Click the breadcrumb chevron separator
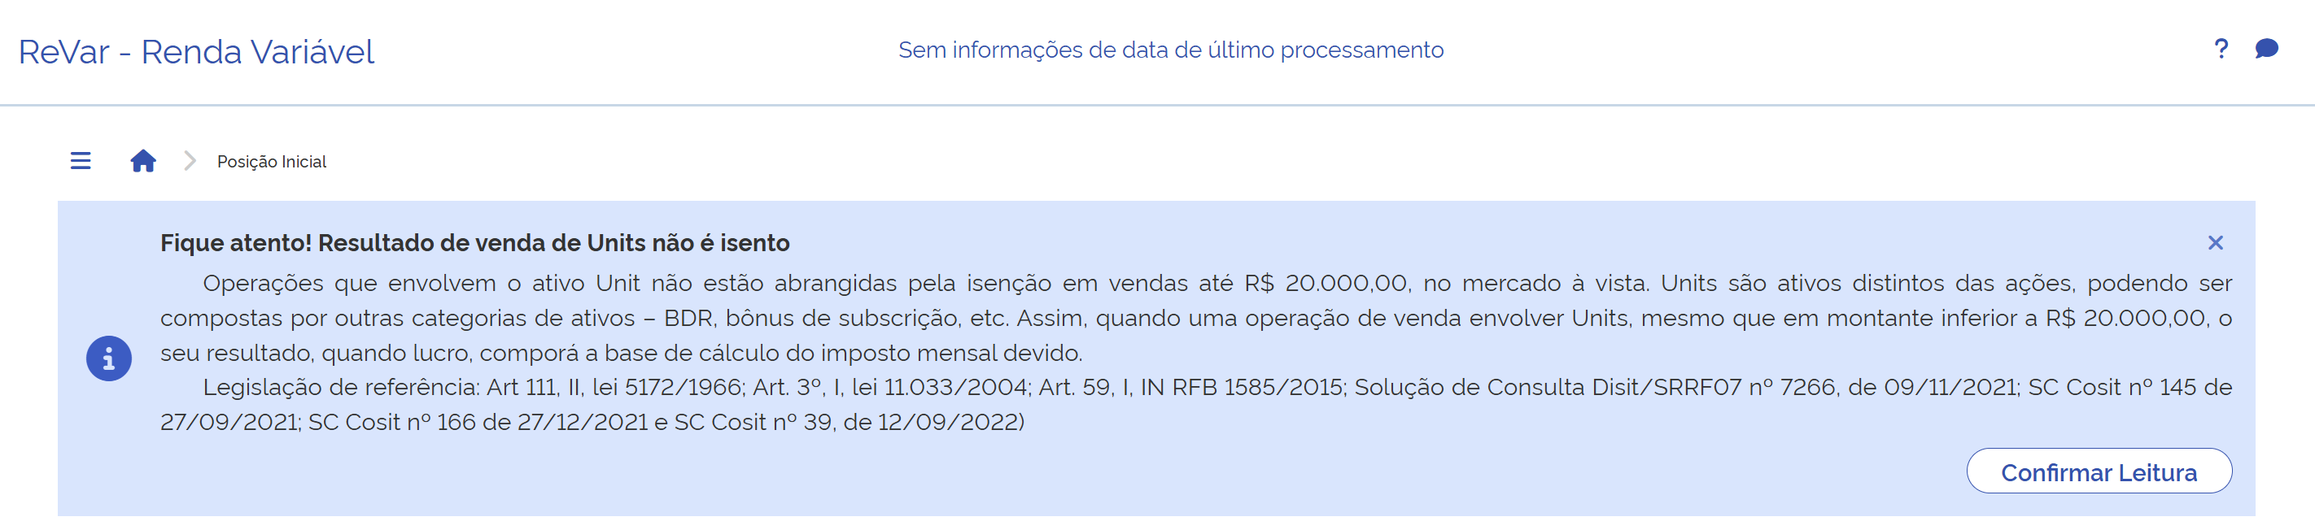Viewport: 2315px width, 530px height. point(190,161)
